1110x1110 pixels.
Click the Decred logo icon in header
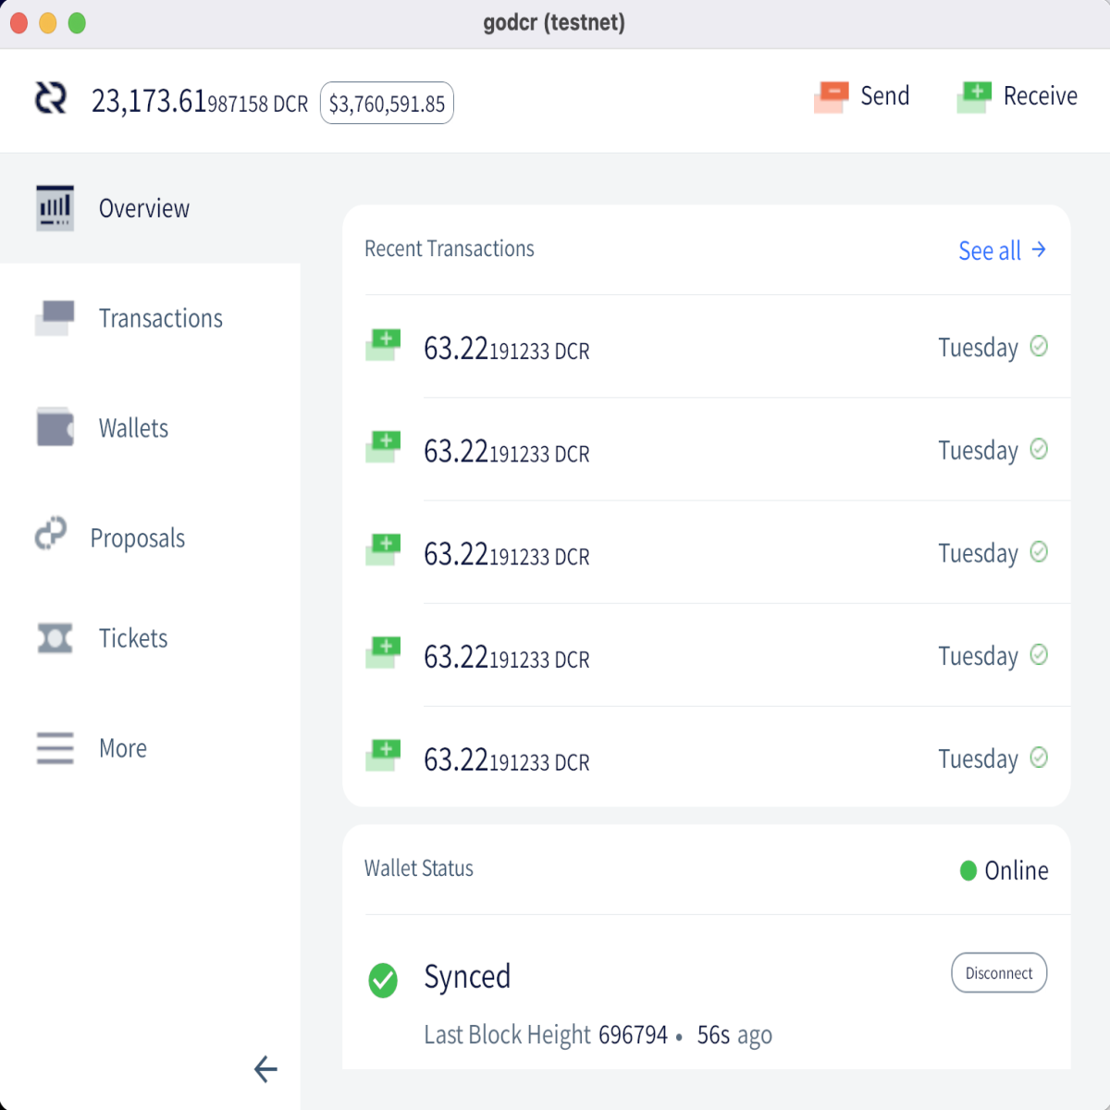pos(51,98)
